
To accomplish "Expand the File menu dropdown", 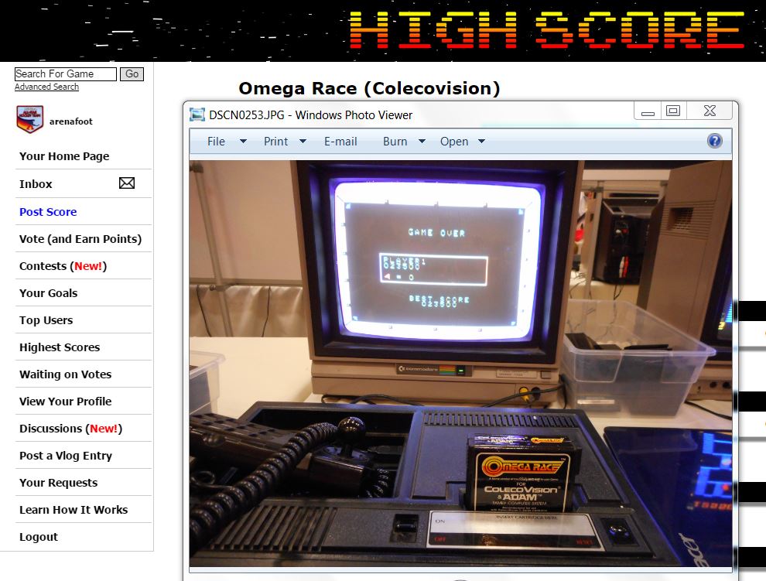I will [226, 142].
